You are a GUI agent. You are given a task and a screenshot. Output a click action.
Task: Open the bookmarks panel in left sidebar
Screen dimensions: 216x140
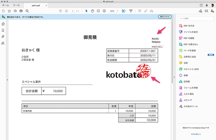coord(3,30)
